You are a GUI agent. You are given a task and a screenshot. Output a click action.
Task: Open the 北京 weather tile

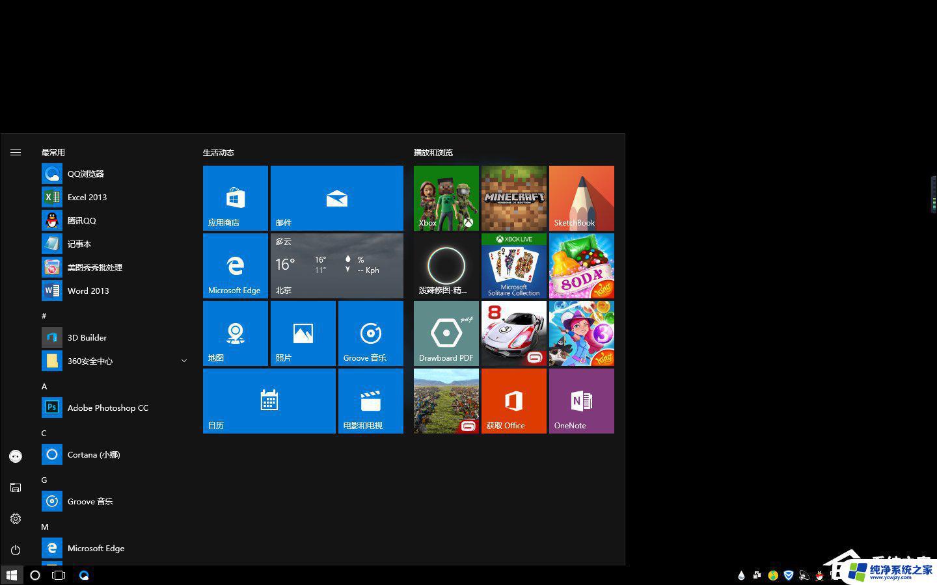337,266
